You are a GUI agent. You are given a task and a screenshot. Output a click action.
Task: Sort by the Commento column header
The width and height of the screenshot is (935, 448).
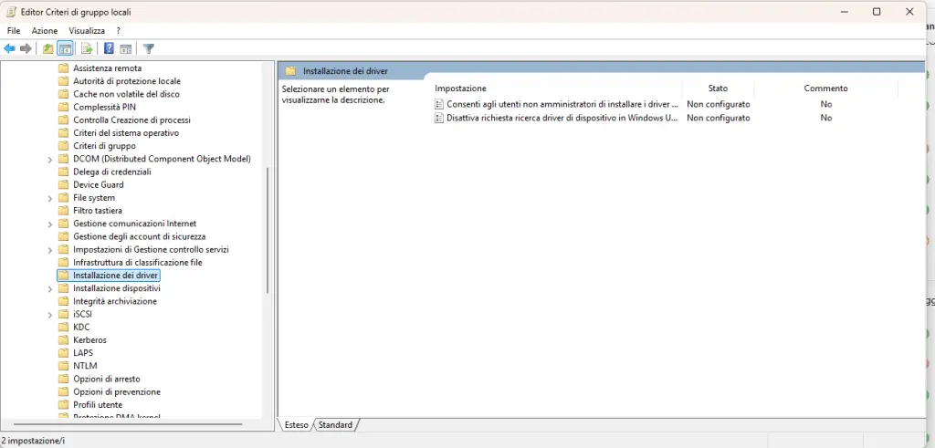pos(825,89)
